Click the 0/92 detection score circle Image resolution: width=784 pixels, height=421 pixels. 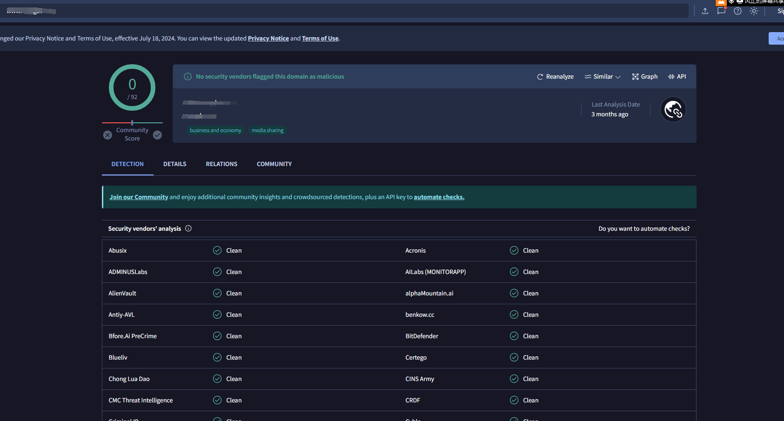coord(132,87)
